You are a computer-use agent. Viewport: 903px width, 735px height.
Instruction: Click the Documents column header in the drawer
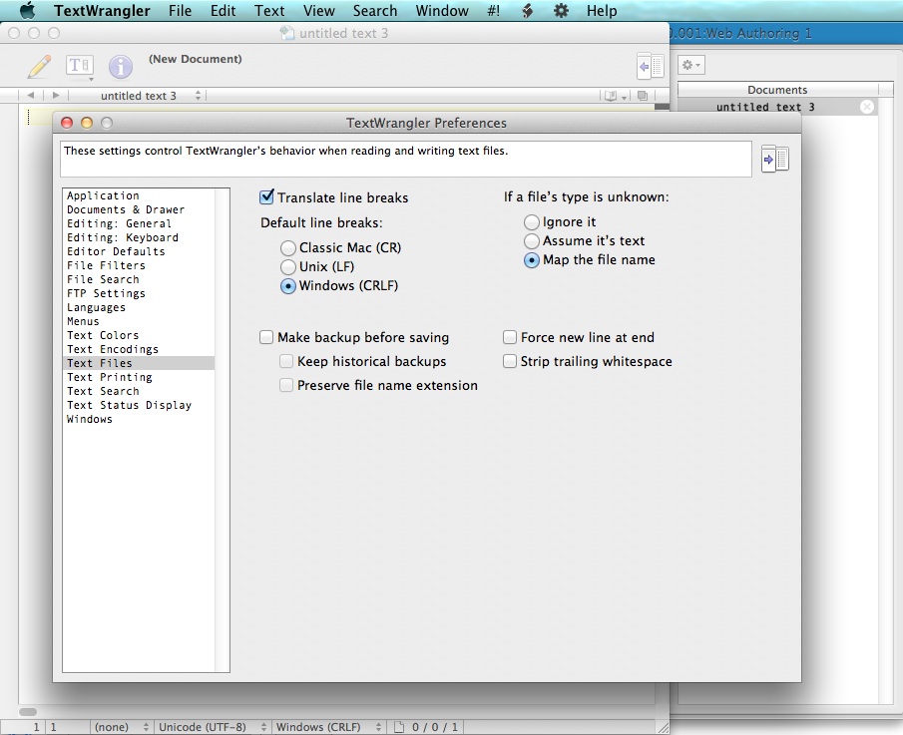777,90
